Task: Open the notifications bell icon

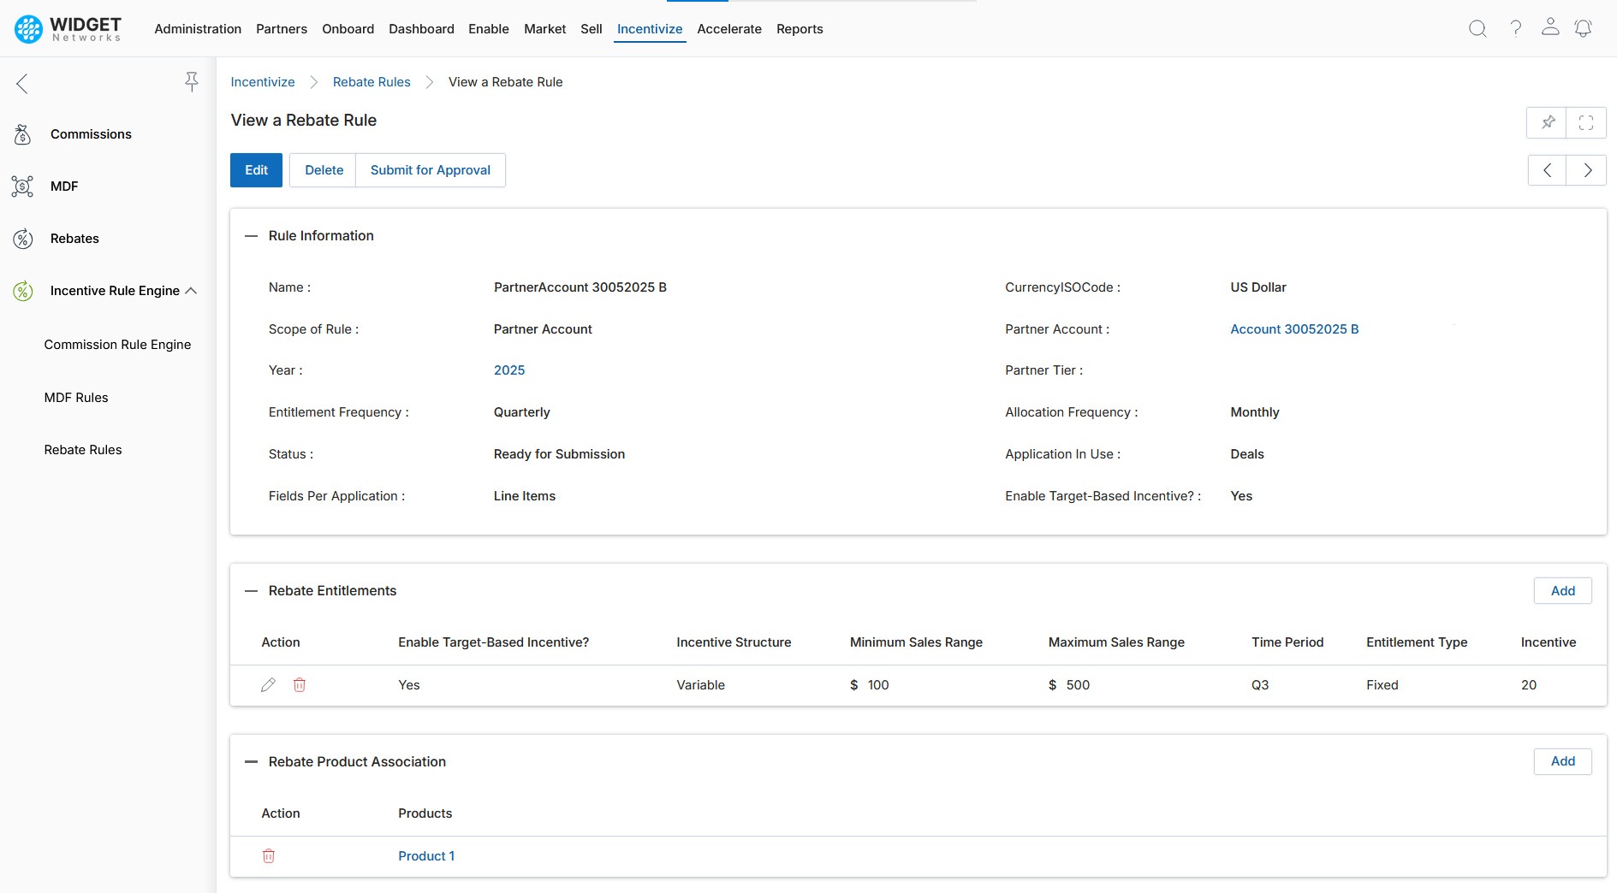Action: [x=1583, y=29]
